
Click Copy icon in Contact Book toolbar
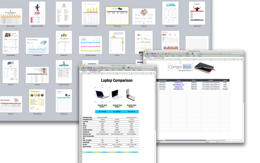[161, 53]
